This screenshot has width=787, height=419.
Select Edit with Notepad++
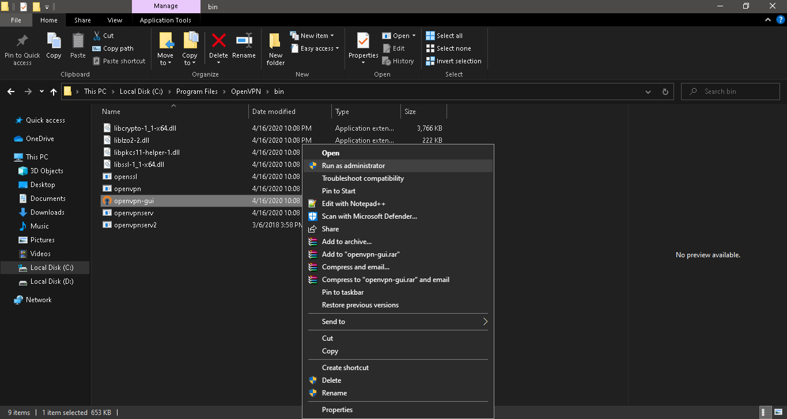(398, 204)
